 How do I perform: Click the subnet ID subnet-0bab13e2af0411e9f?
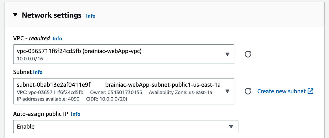click(x=54, y=85)
